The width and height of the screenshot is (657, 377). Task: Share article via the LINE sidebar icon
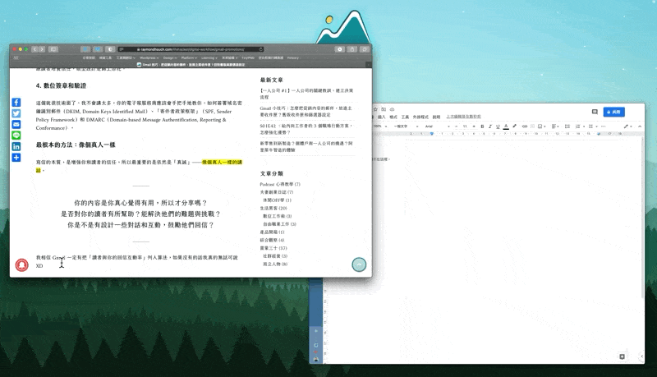(x=16, y=136)
